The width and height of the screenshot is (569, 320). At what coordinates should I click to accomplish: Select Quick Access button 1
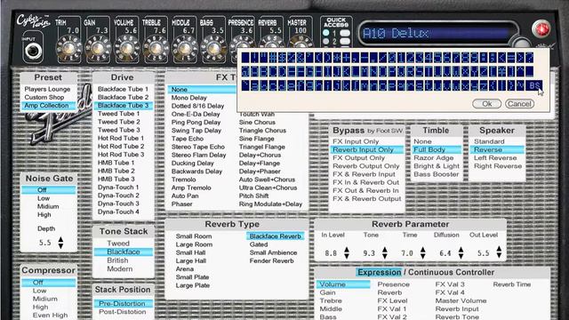344,33
